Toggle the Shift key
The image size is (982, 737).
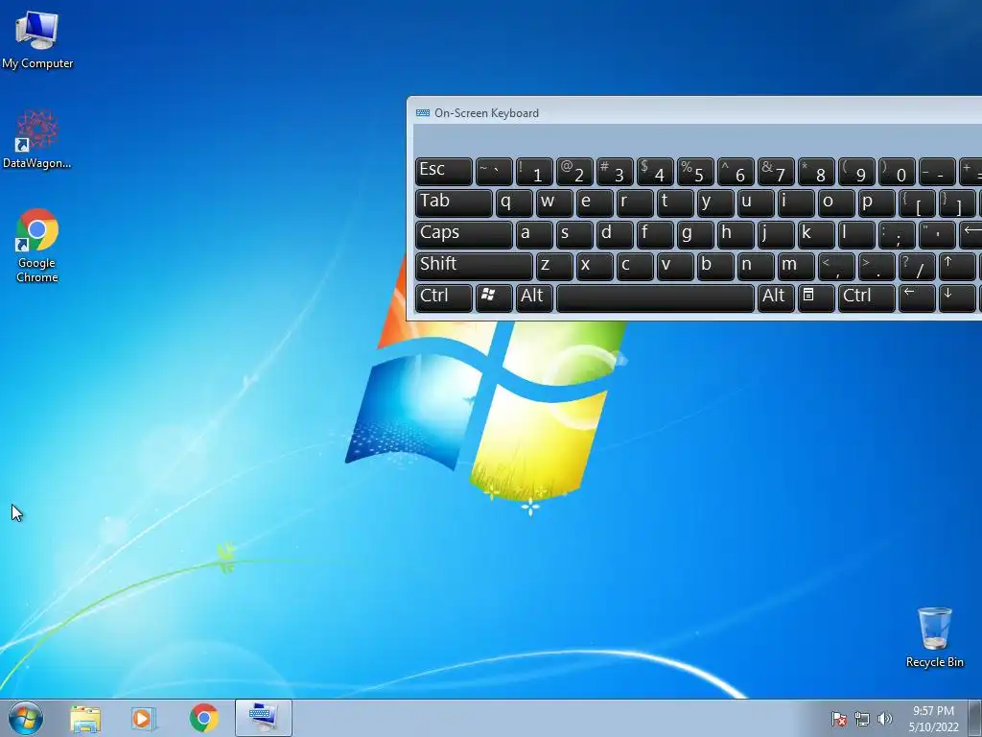coord(474,266)
